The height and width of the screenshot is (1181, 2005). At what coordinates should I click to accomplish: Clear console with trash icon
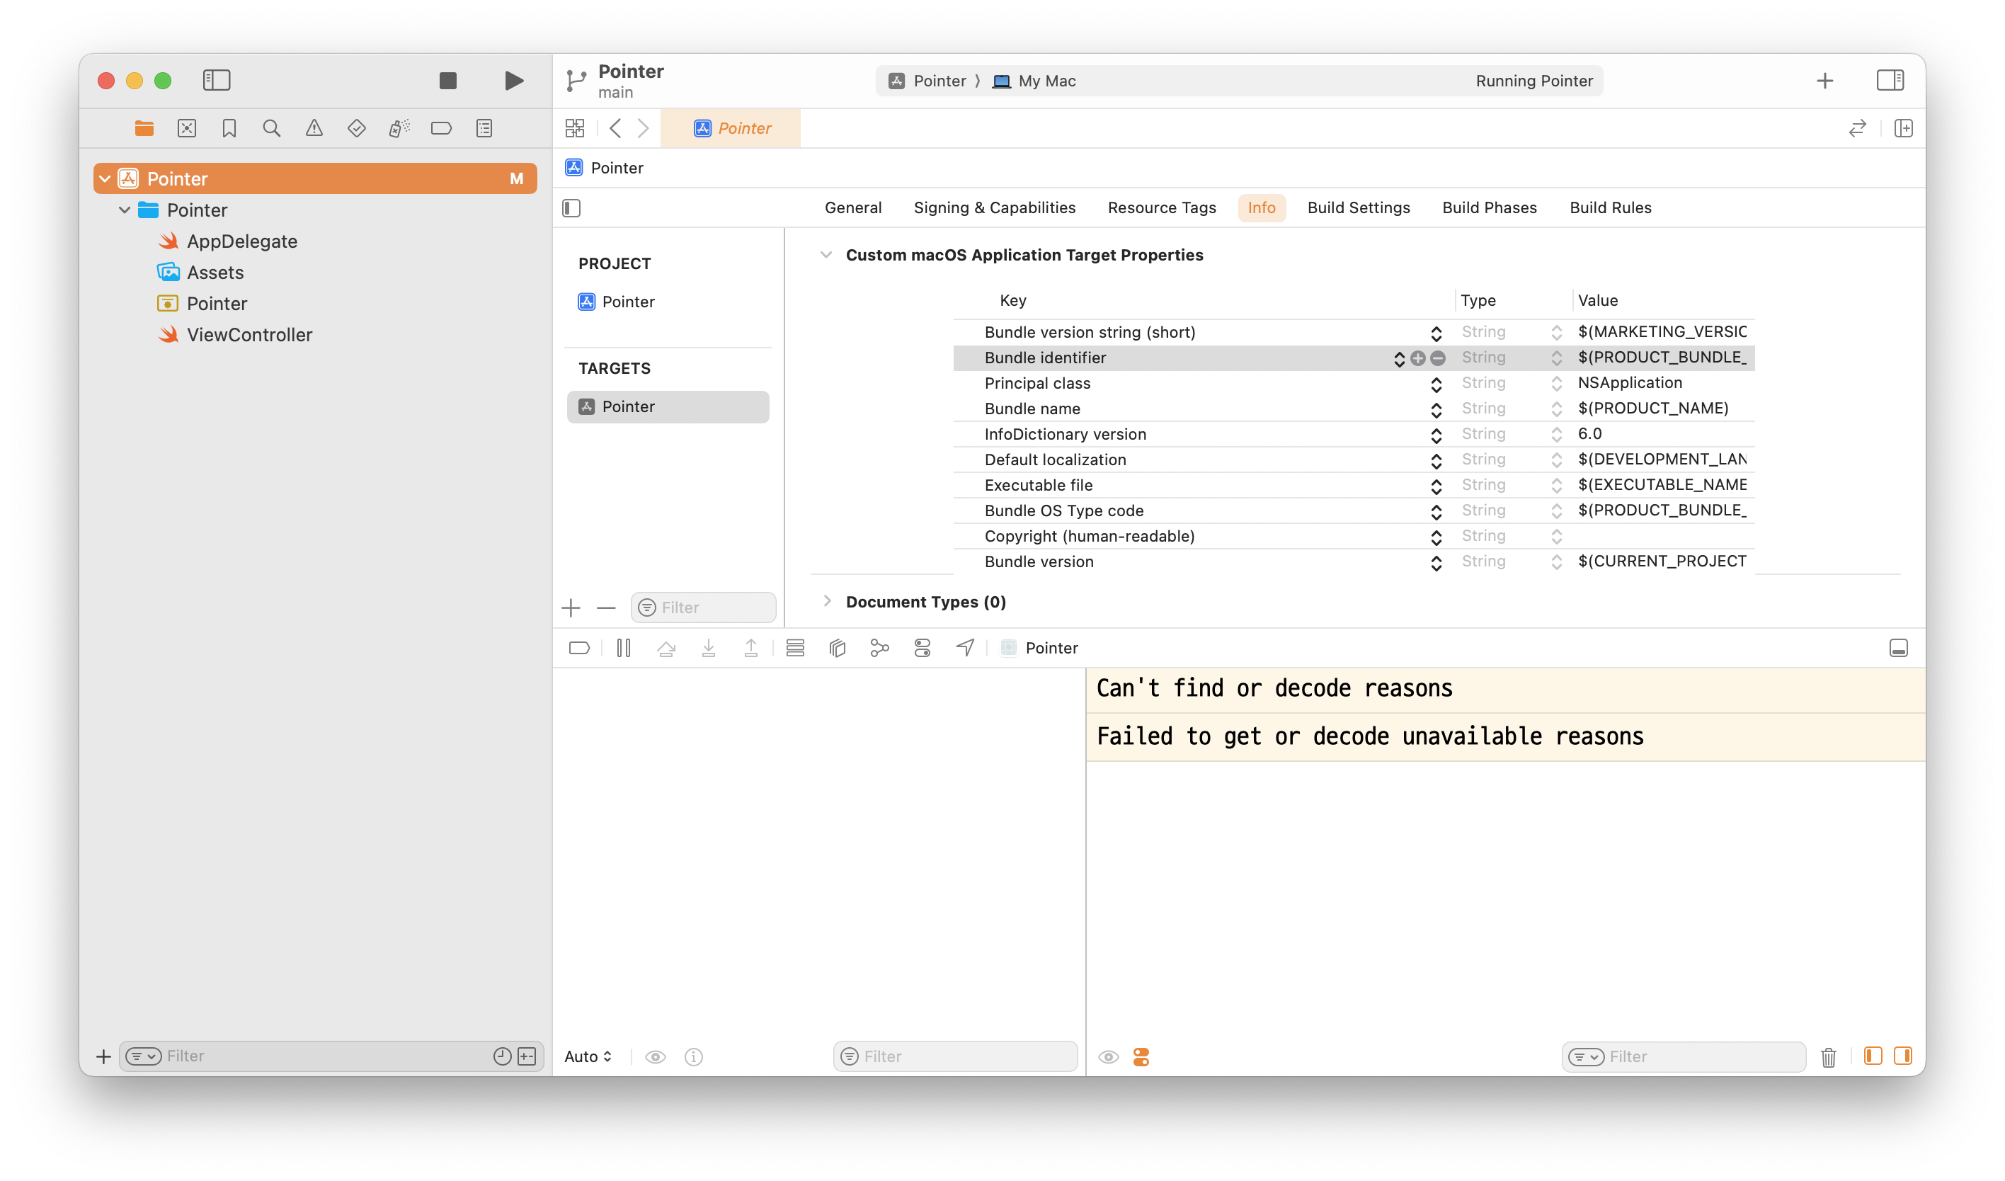click(x=1829, y=1057)
